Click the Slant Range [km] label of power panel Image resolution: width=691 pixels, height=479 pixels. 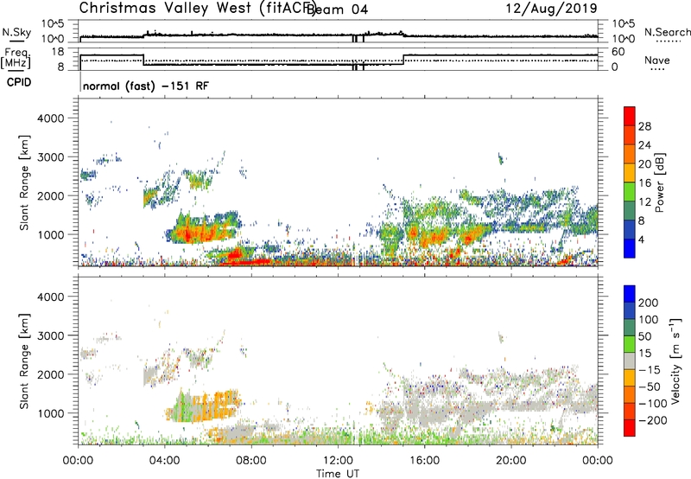pyautogui.click(x=24, y=182)
